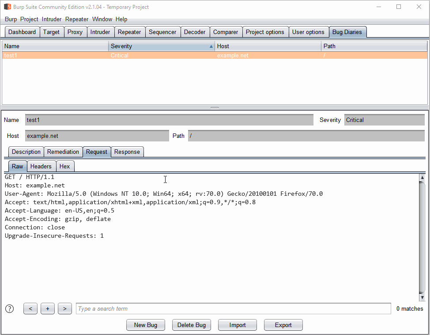Viewport: 430px width, 335px height.
Task: Click the Severity field showing Critical
Action: click(385, 120)
